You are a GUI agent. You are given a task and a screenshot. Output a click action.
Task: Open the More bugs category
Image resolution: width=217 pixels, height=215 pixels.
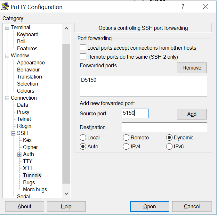coord(35,189)
